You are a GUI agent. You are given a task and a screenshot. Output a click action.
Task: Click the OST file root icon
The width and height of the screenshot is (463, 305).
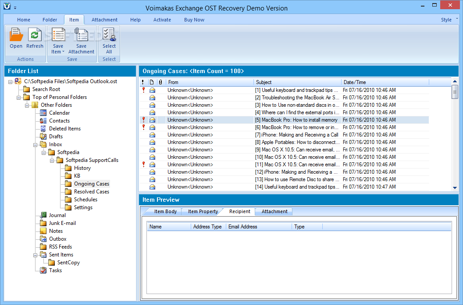tap(18, 81)
